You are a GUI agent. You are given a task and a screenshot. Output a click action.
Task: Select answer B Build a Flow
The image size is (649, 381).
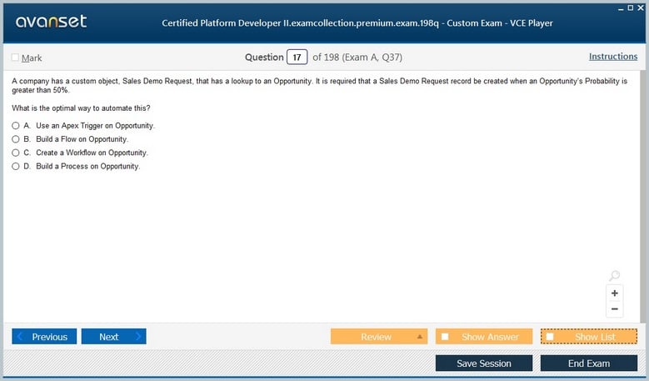pos(15,139)
